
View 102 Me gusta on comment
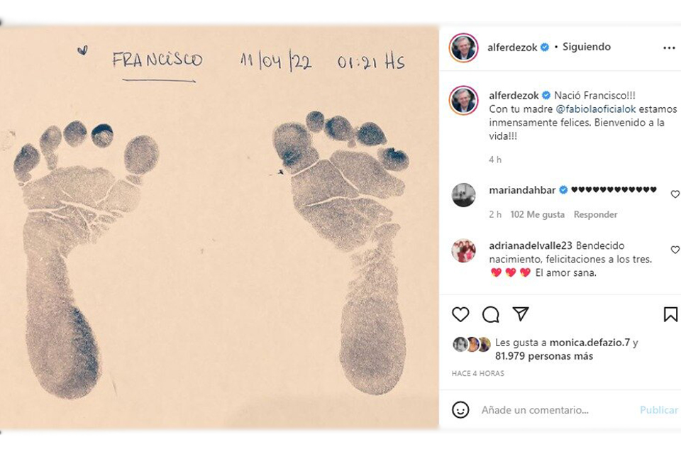click(x=537, y=214)
